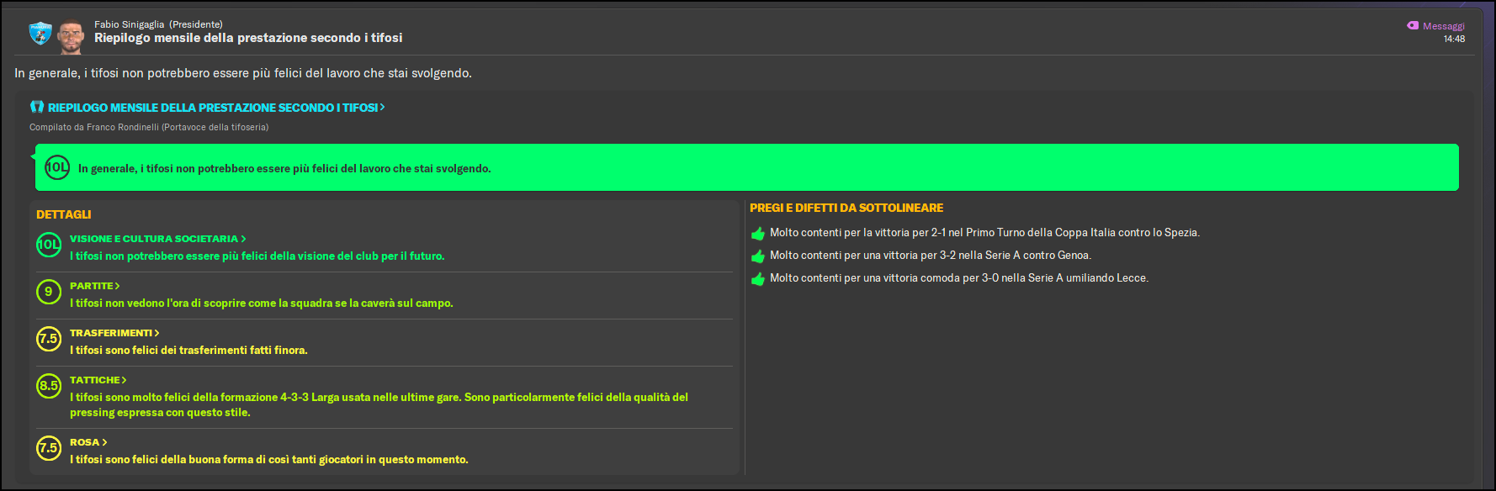
Task: Open the Messaggi label
Action: point(1444,26)
